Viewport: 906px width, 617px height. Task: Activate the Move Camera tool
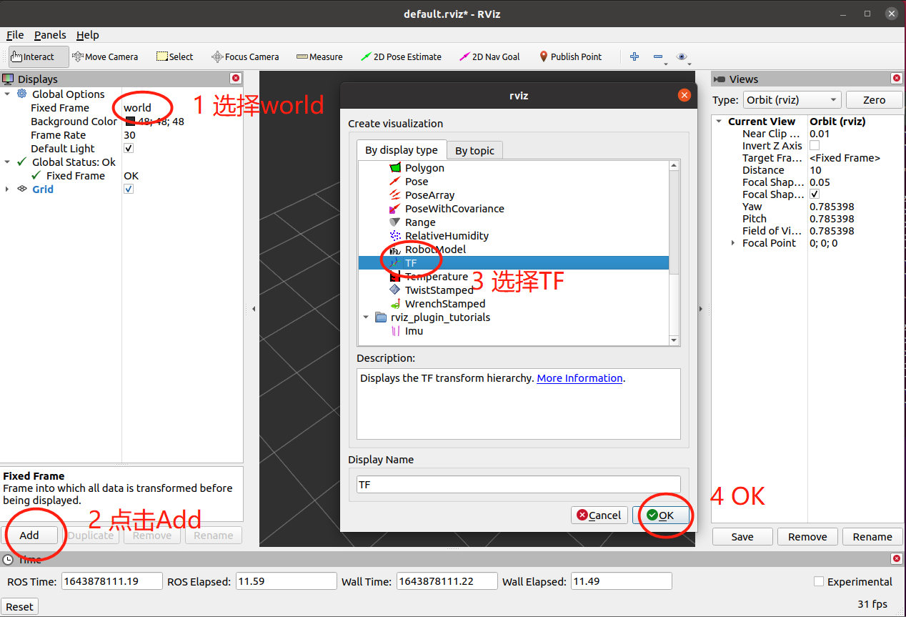point(105,57)
